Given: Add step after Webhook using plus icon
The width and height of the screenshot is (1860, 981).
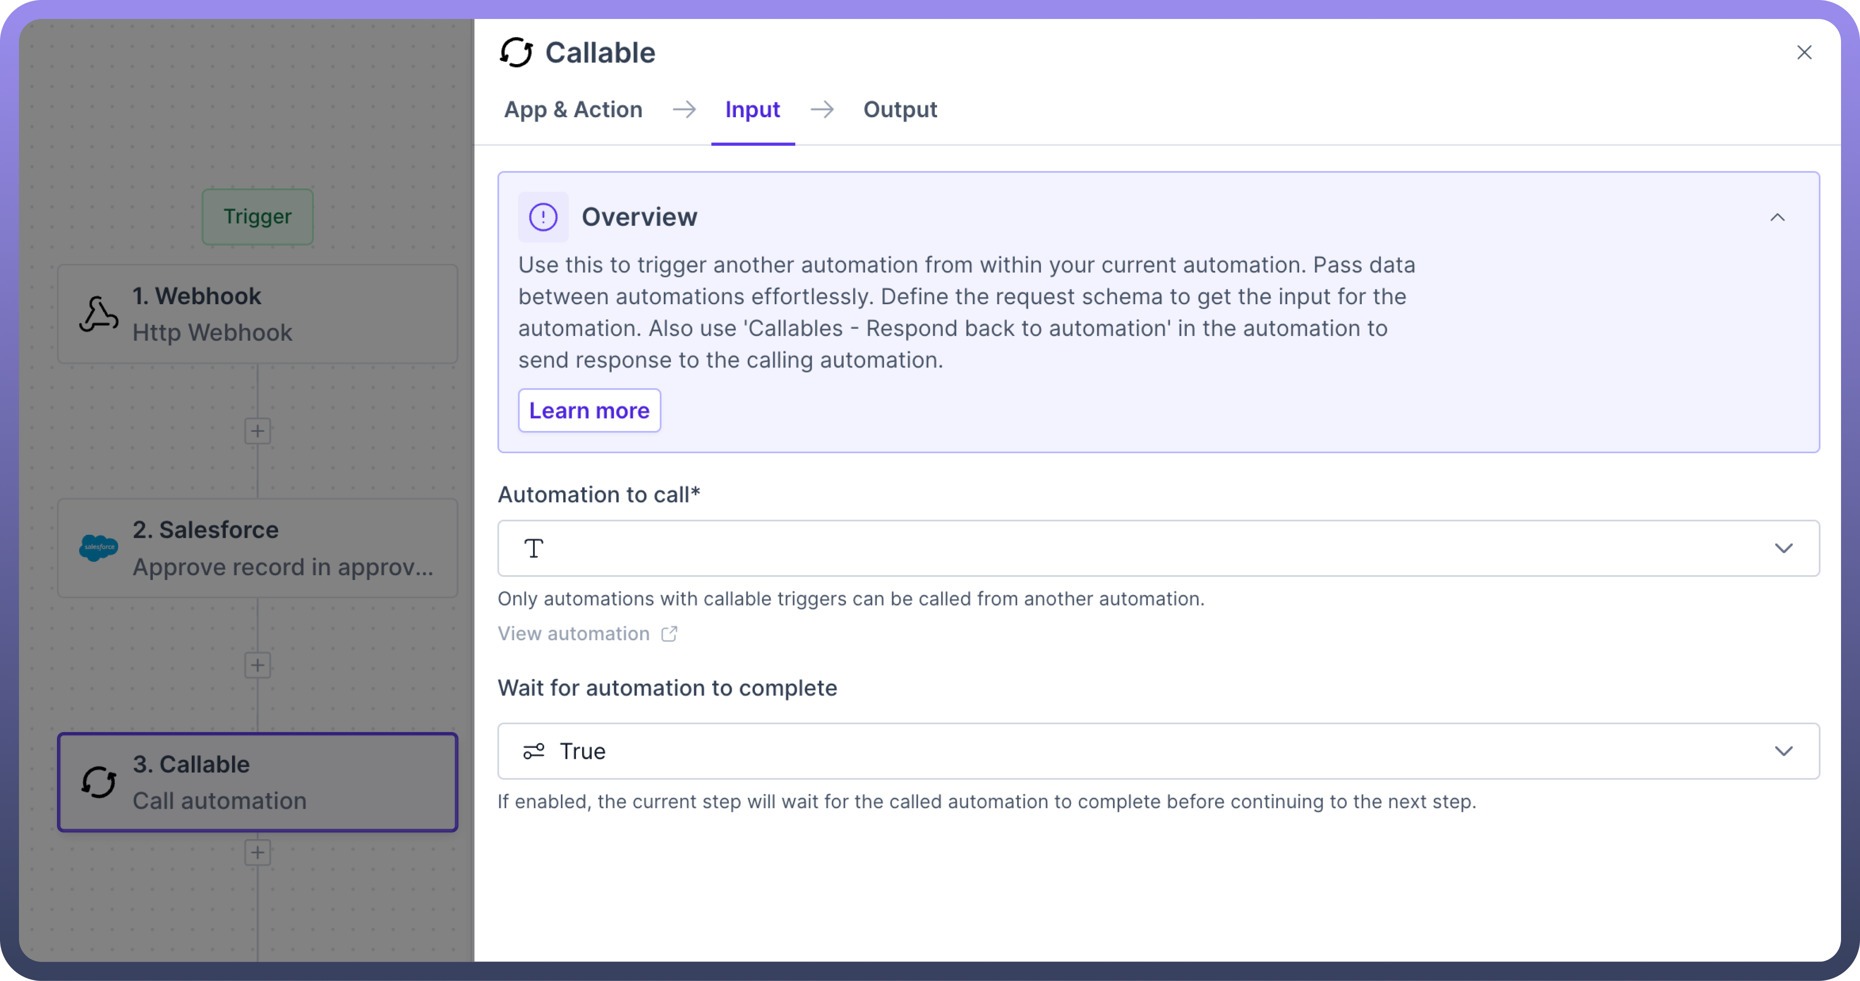Looking at the screenshot, I should 258,431.
